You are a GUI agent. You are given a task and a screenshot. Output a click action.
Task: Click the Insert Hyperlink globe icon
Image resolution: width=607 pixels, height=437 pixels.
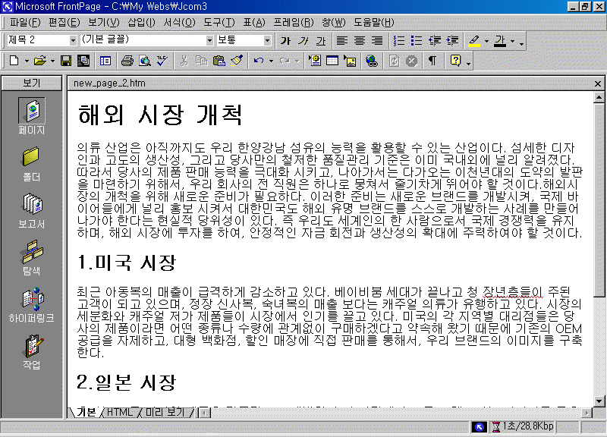[x=372, y=61]
